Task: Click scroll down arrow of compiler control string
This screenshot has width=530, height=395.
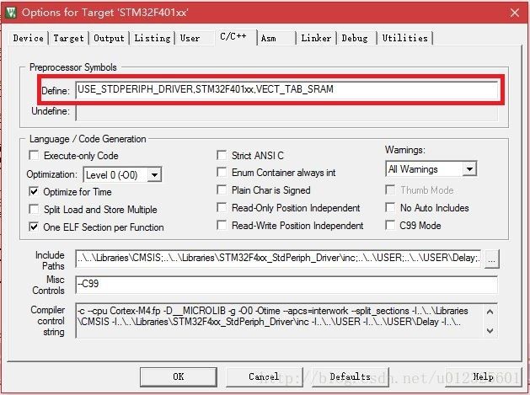Action: tap(490, 330)
